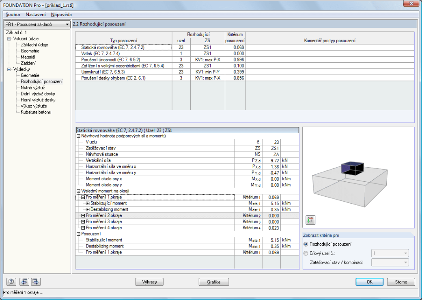Click the Grafika button

214,282
